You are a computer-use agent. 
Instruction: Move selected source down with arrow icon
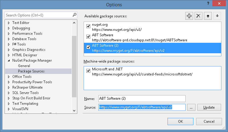tap(217, 16)
